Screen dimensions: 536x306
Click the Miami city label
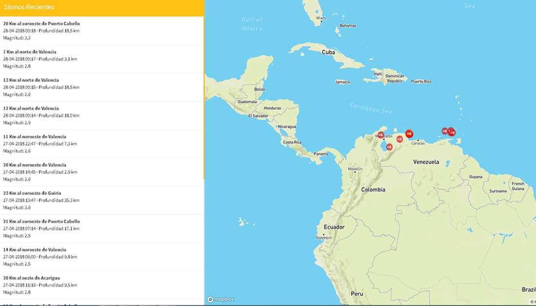pyautogui.click(x=321, y=18)
